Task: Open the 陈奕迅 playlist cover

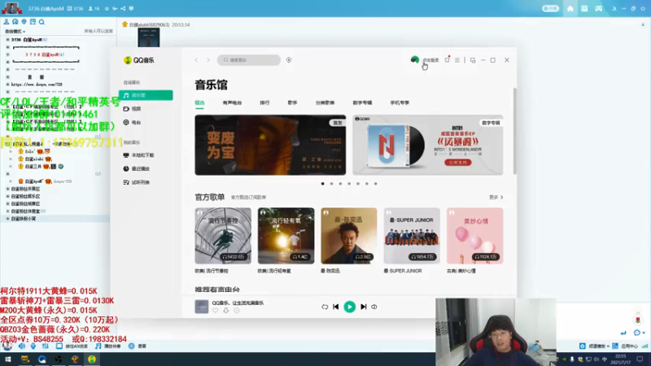Action: [x=349, y=236]
